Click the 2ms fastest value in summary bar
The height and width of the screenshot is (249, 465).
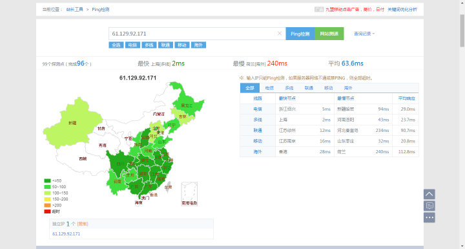pyautogui.click(x=178, y=63)
